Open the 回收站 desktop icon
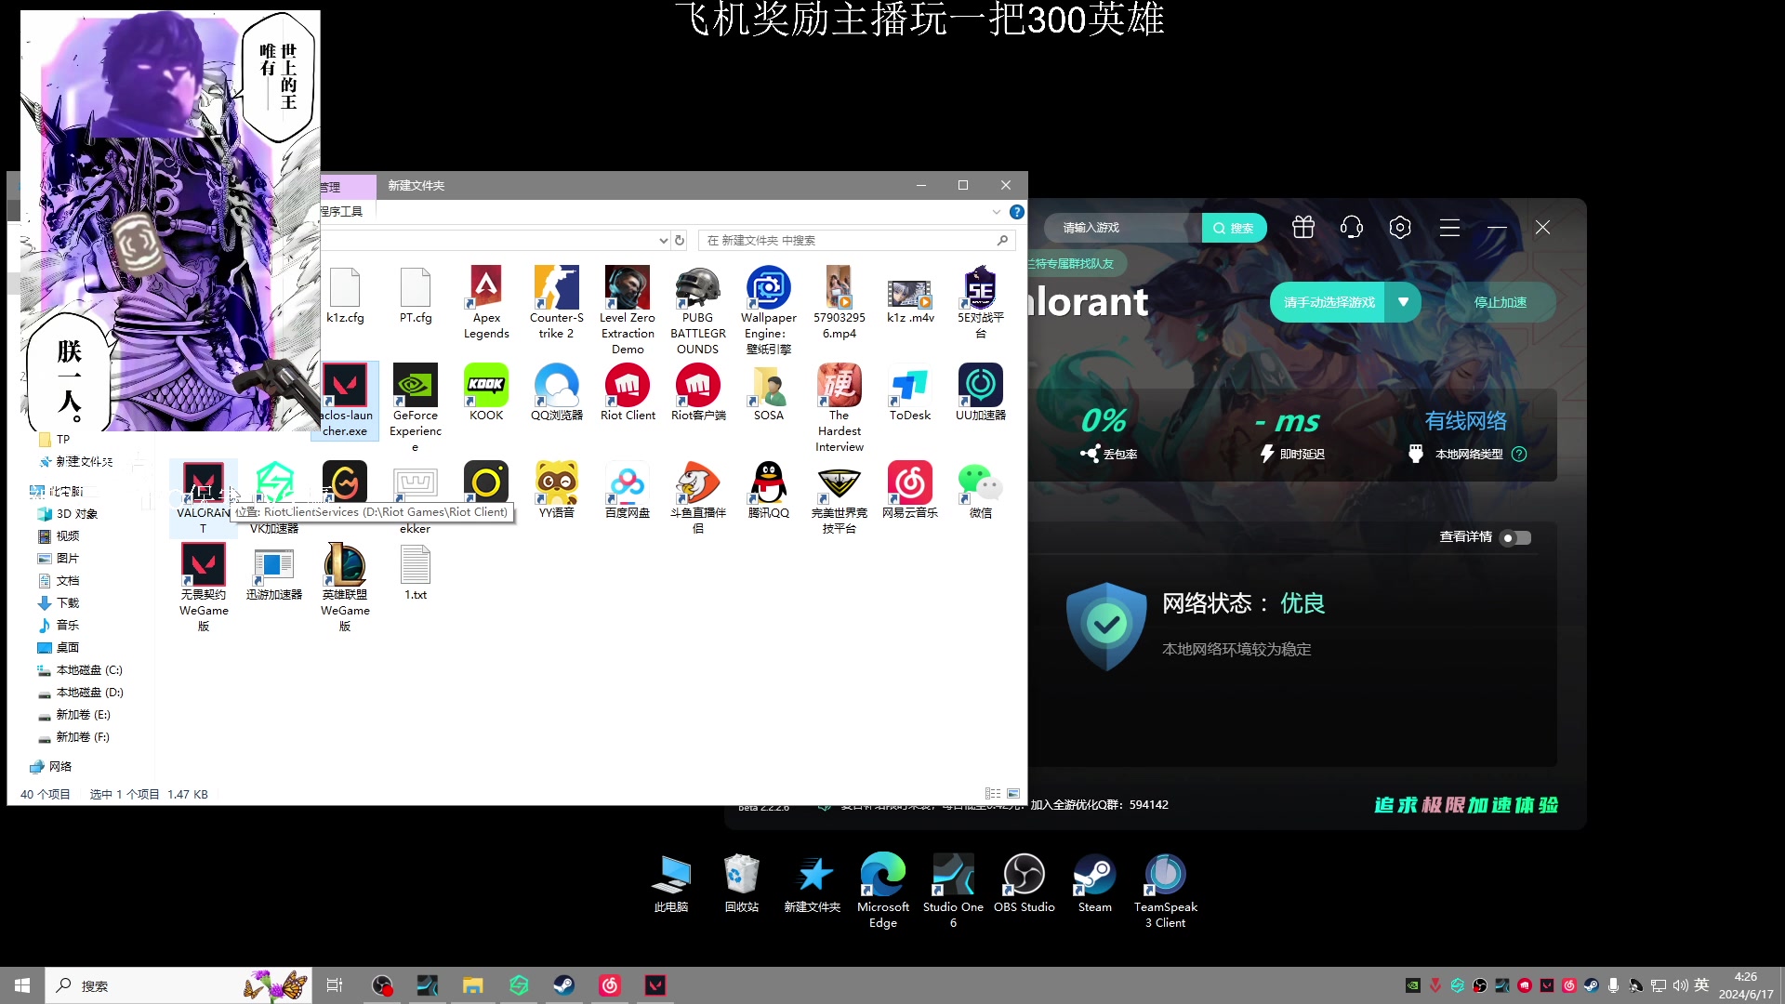The height and width of the screenshot is (1004, 1785). (742, 884)
